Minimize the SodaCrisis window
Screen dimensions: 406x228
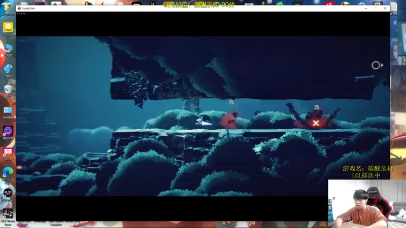(x=365, y=8)
